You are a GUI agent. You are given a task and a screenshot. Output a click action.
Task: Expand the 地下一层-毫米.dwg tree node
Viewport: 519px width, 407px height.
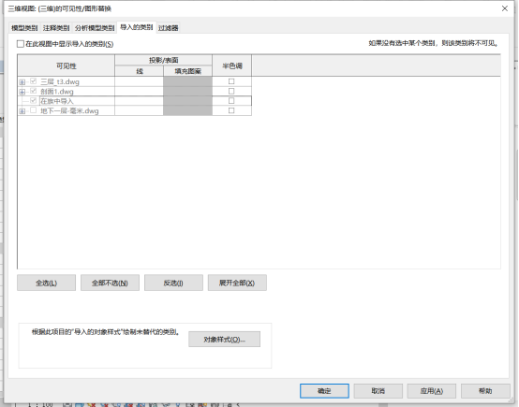pyautogui.click(x=22, y=111)
